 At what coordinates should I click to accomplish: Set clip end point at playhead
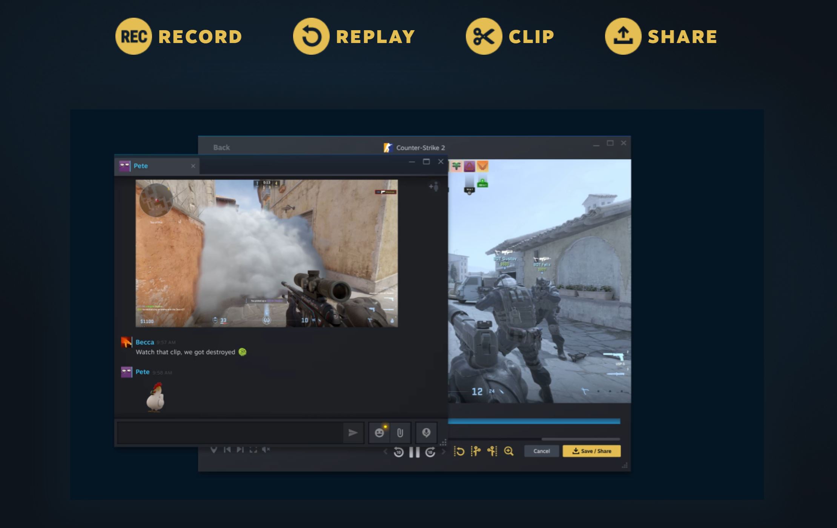click(x=492, y=451)
